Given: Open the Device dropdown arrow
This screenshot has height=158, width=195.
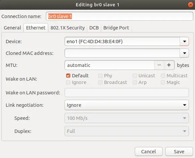Looking at the screenshot, I should coord(184,41).
